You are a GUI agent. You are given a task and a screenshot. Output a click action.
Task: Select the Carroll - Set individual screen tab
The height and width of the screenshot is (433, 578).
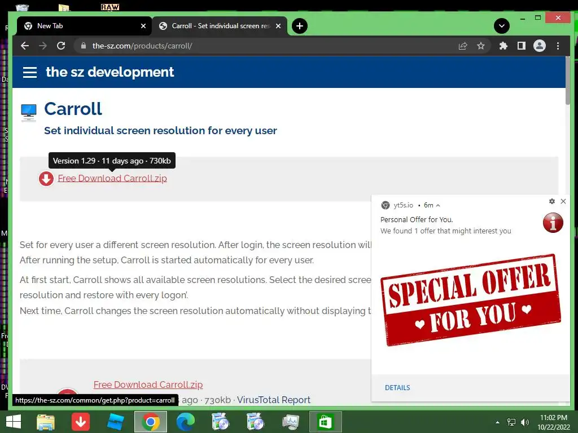coord(220,26)
